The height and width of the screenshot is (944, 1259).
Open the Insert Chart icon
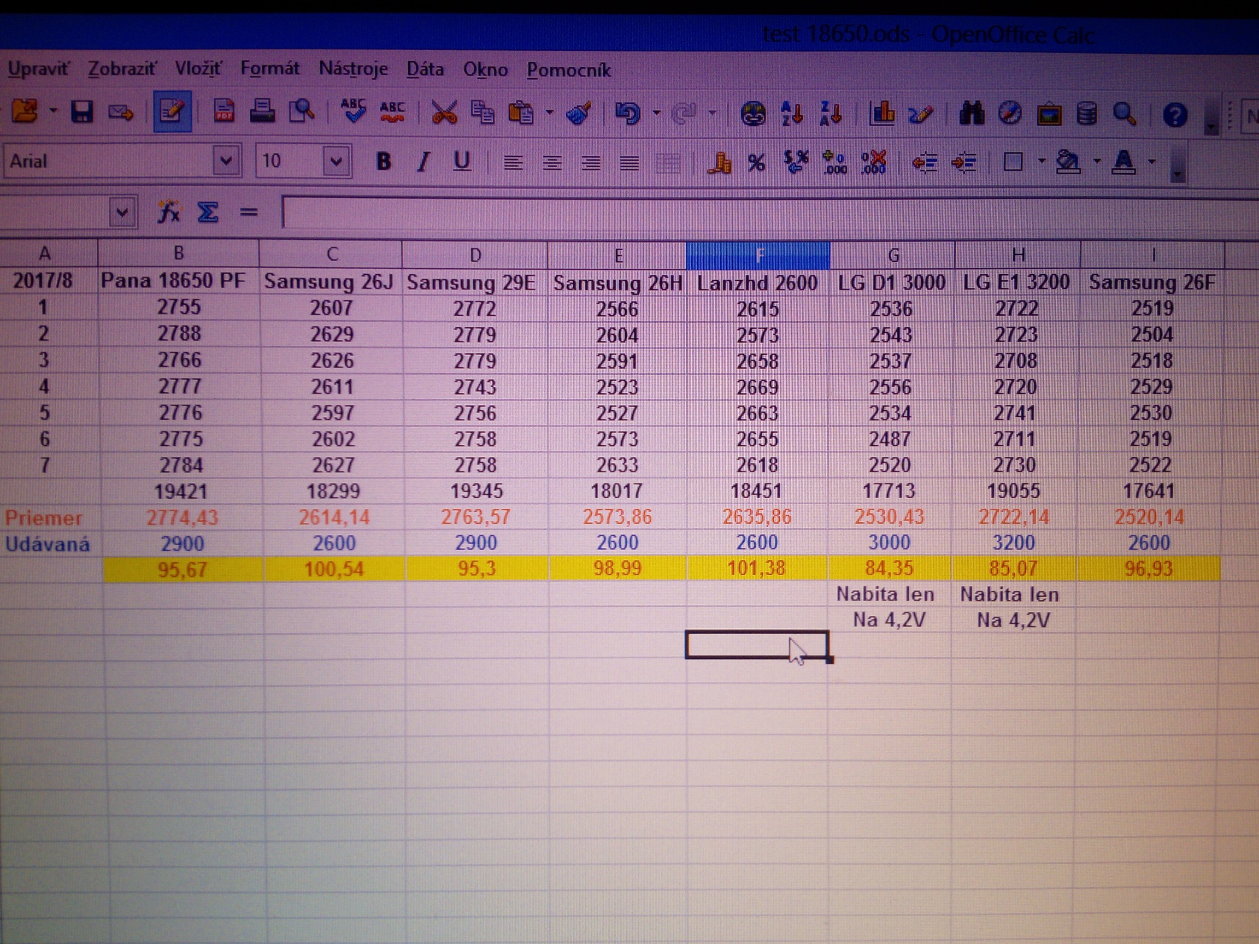881,114
